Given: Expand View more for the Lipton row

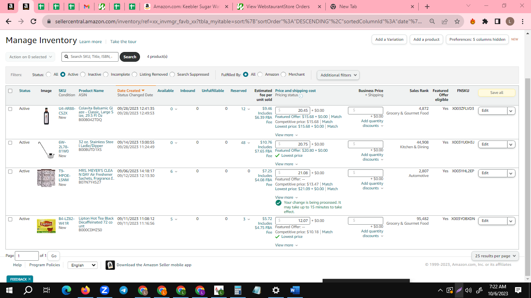Looking at the screenshot, I should tap(286, 245).
